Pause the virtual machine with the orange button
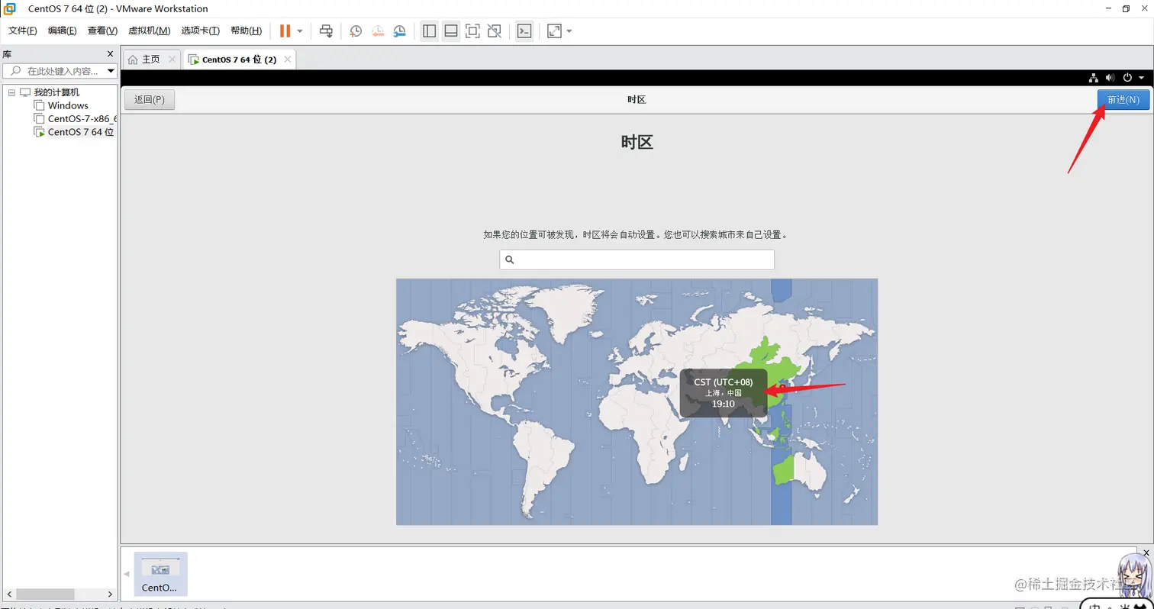 tap(285, 31)
